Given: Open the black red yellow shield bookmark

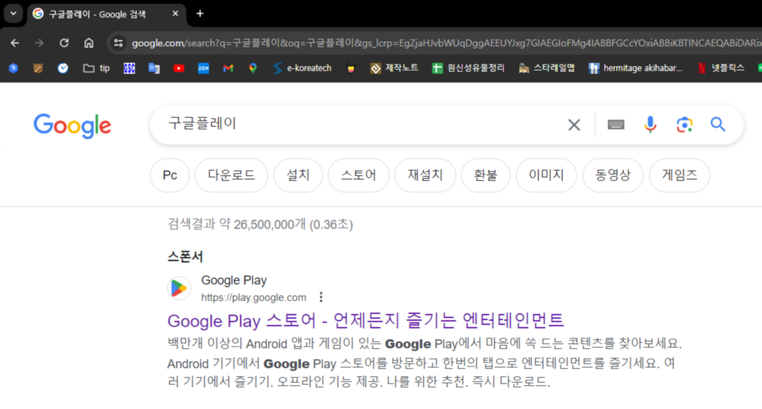Looking at the screenshot, I should click(x=350, y=69).
